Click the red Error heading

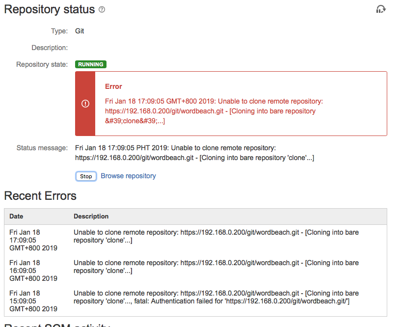point(113,86)
